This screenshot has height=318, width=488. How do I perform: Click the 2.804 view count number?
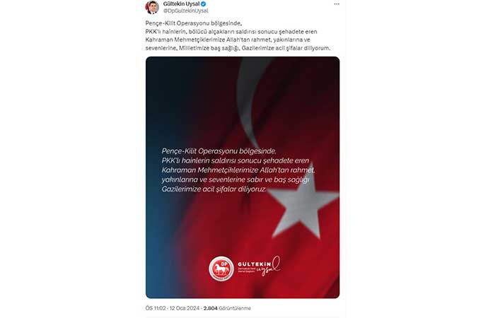click(x=210, y=308)
